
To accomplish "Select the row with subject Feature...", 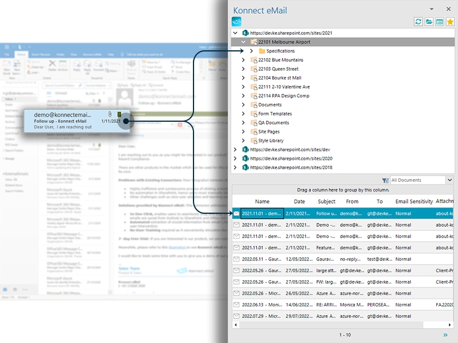I will tap(343, 248).
